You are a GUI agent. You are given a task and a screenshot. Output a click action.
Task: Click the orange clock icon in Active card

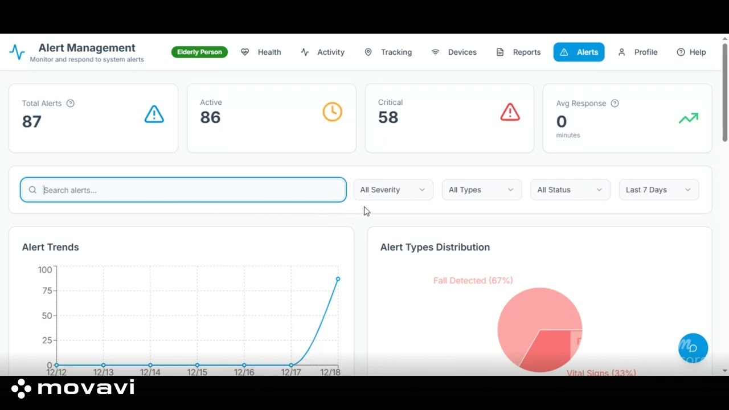(x=333, y=112)
